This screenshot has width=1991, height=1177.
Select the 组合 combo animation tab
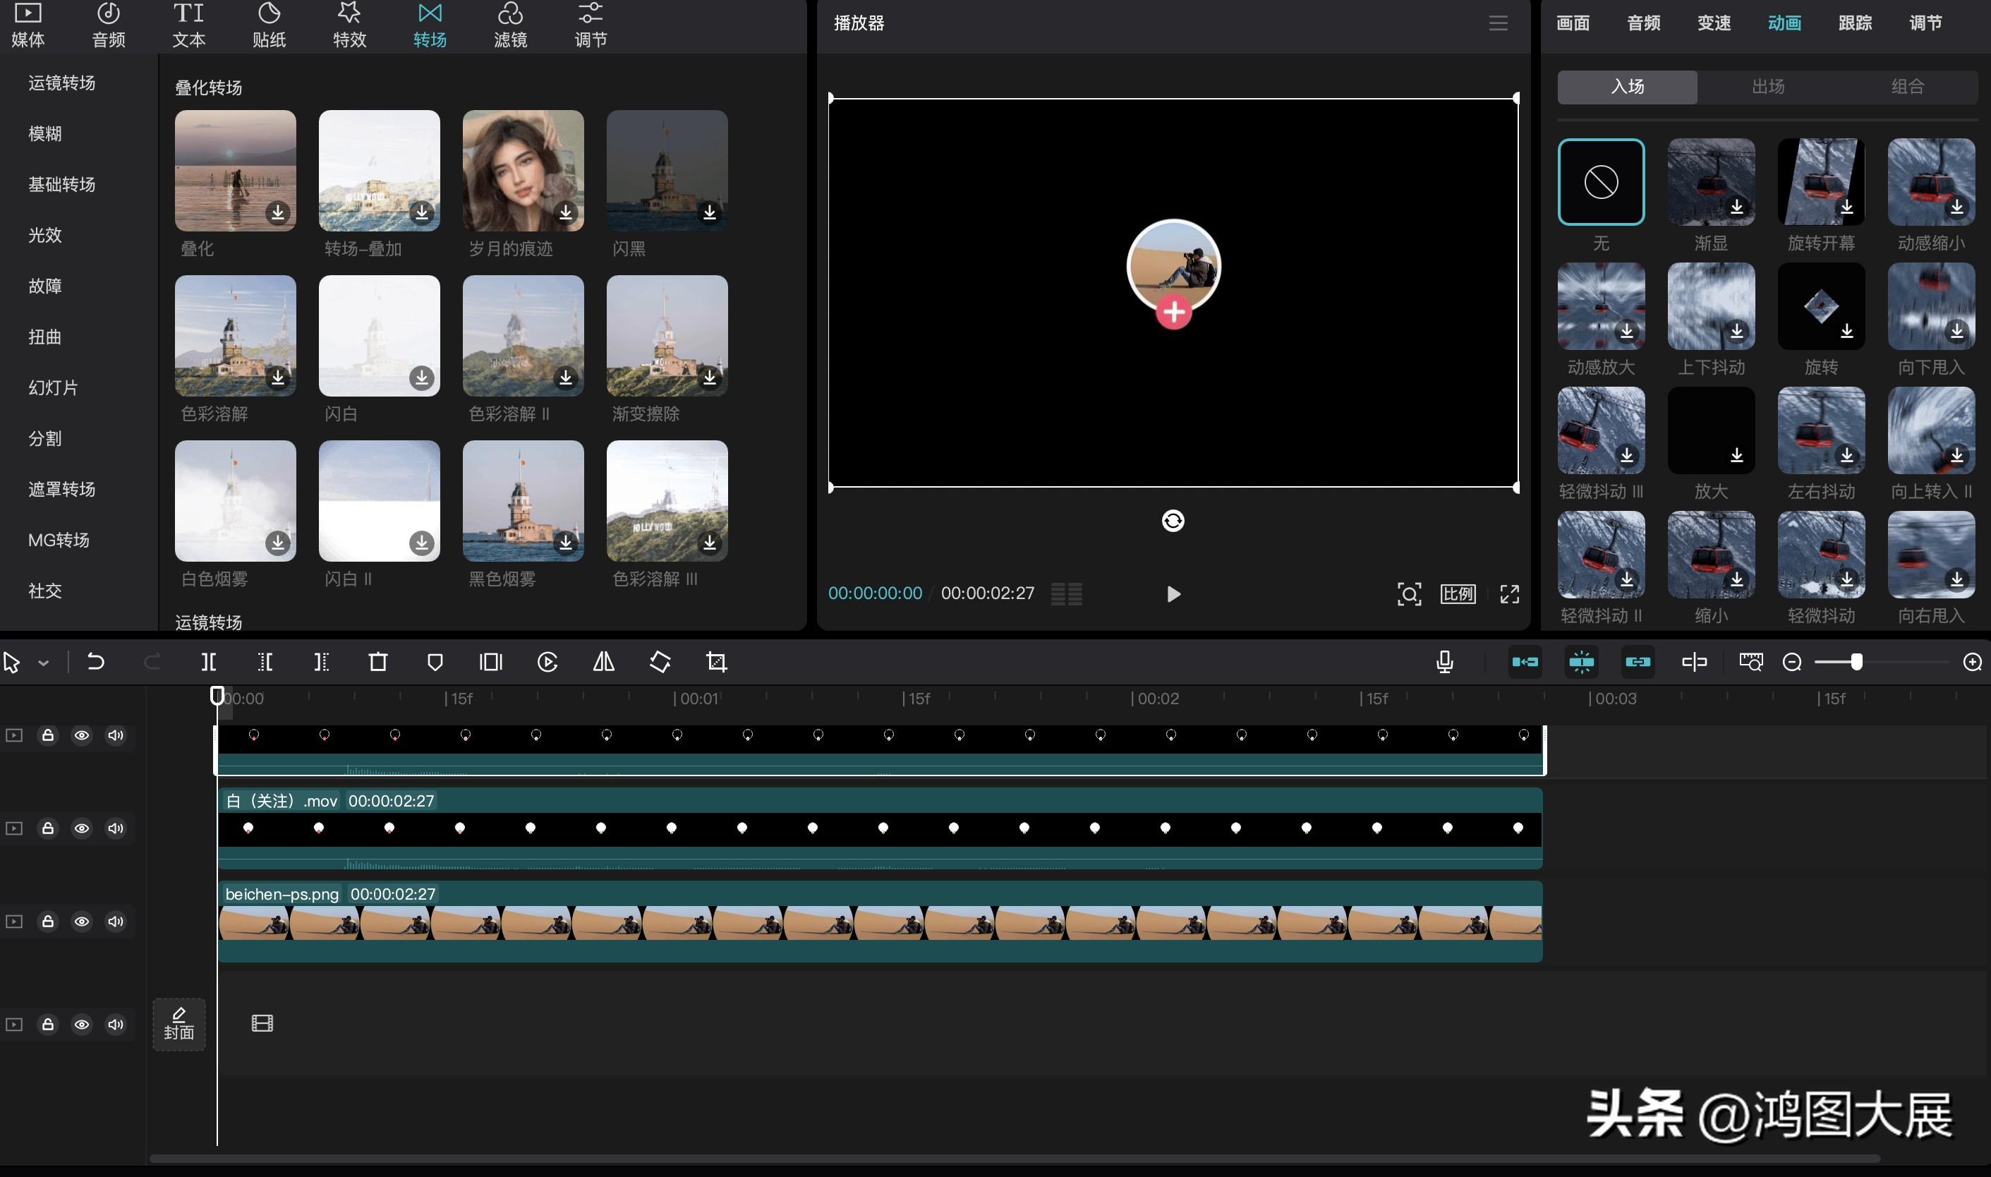1907,87
